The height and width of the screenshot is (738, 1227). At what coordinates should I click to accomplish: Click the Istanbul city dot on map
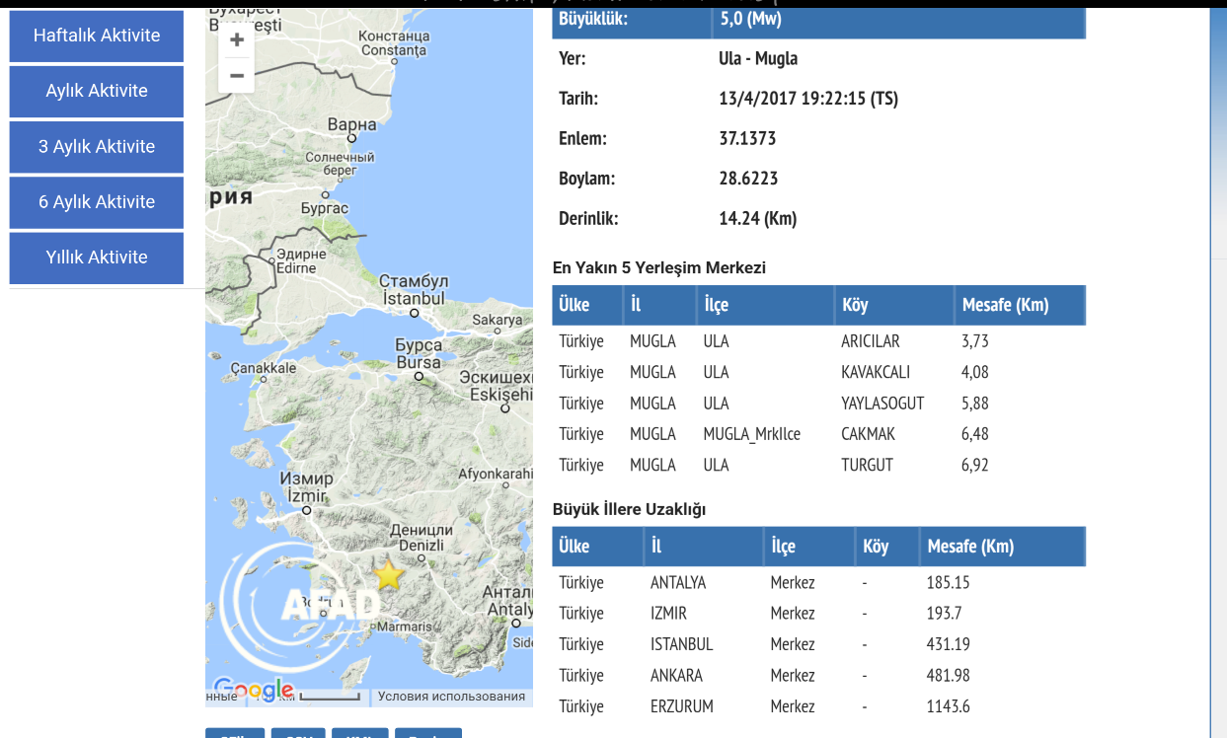pos(415,314)
